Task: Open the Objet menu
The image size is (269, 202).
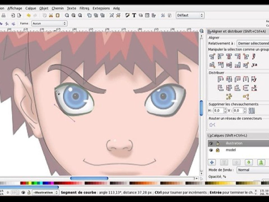Action: [44, 8]
